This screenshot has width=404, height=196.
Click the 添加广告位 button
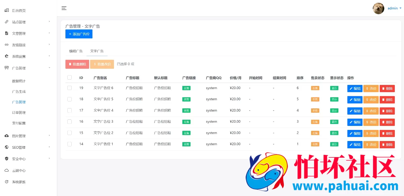[79, 34]
